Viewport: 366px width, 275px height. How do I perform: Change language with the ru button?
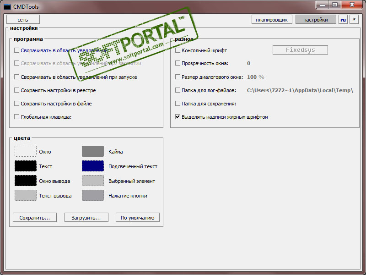(x=343, y=20)
